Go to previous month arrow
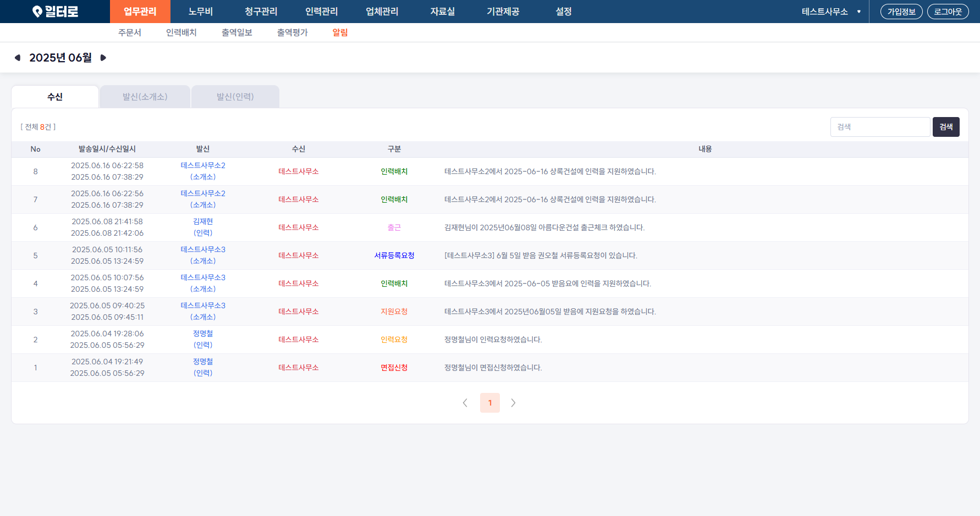Viewport: 980px width, 516px height. [x=18, y=58]
